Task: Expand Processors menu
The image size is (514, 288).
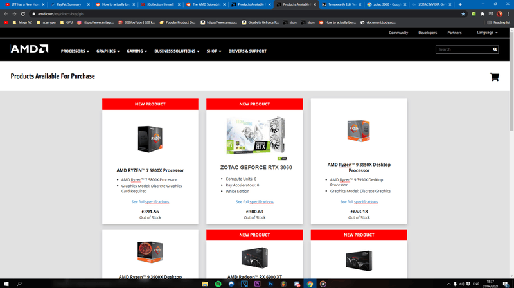Action: point(75,51)
